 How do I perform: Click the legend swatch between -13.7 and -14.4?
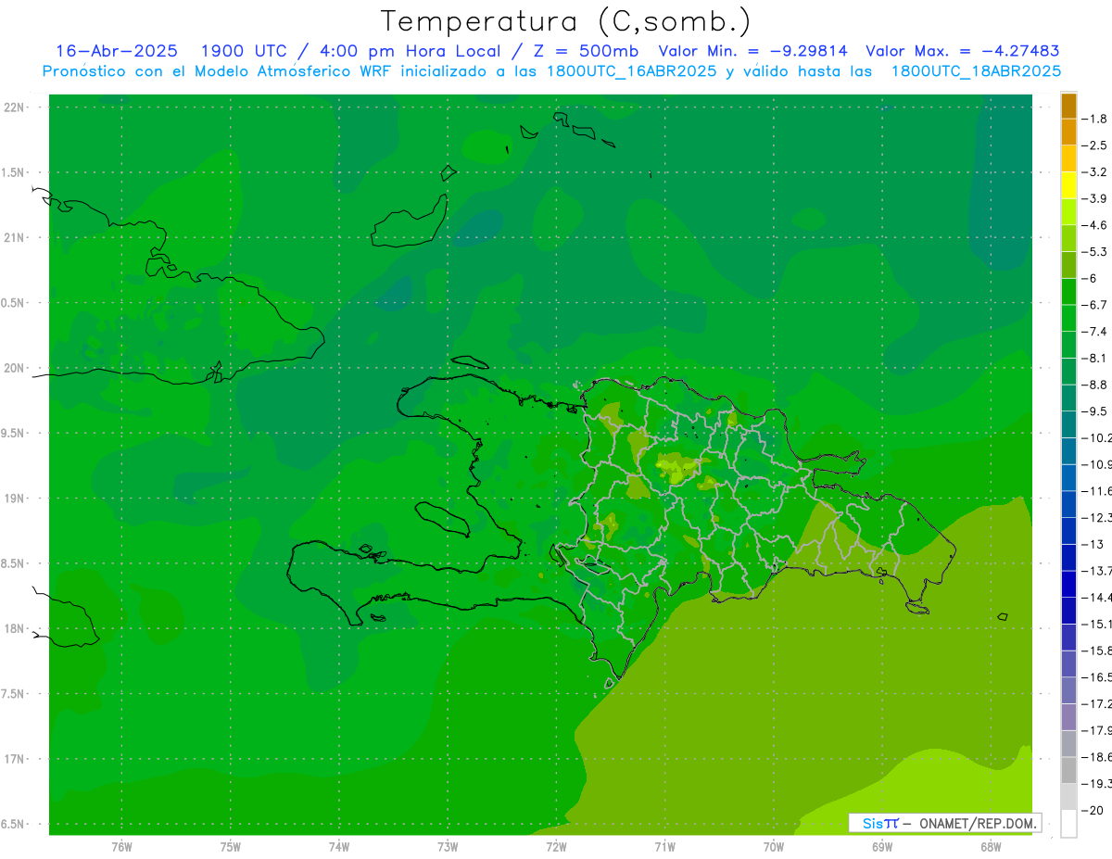(1068, 584)
